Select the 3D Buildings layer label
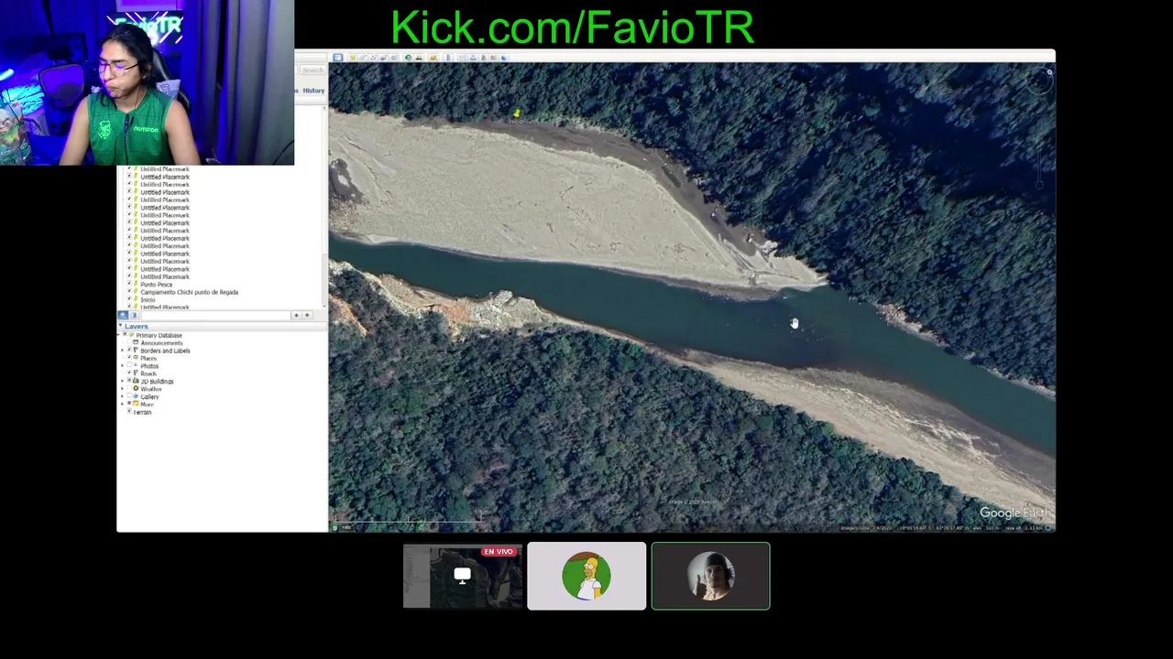Screen dimensions: 1173x659 (157, 381)
